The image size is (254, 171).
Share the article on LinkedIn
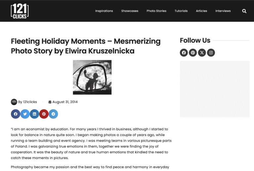tap(34, 114)
